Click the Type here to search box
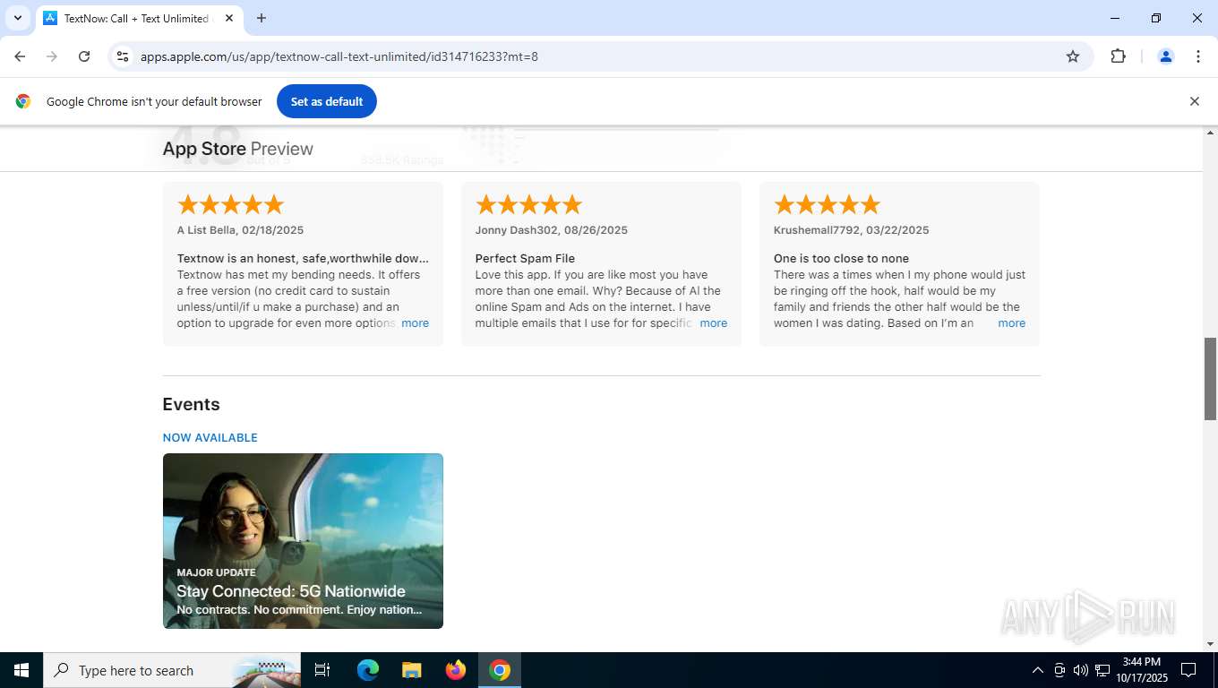Image resolution: width=1218 pixels, height=688 pixels. (x=172, y=670)
